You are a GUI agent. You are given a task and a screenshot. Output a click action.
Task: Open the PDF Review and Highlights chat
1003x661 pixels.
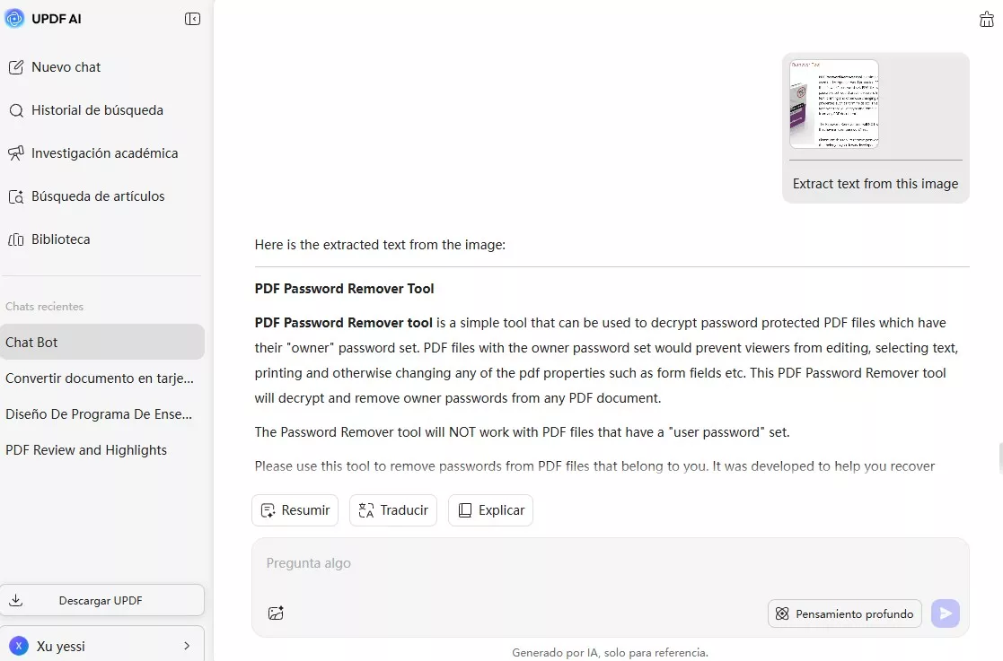pos(86,450)
